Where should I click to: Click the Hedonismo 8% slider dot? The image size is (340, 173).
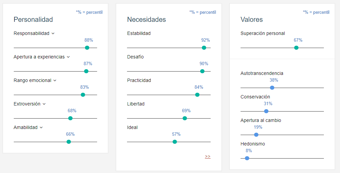coord(247,158)
